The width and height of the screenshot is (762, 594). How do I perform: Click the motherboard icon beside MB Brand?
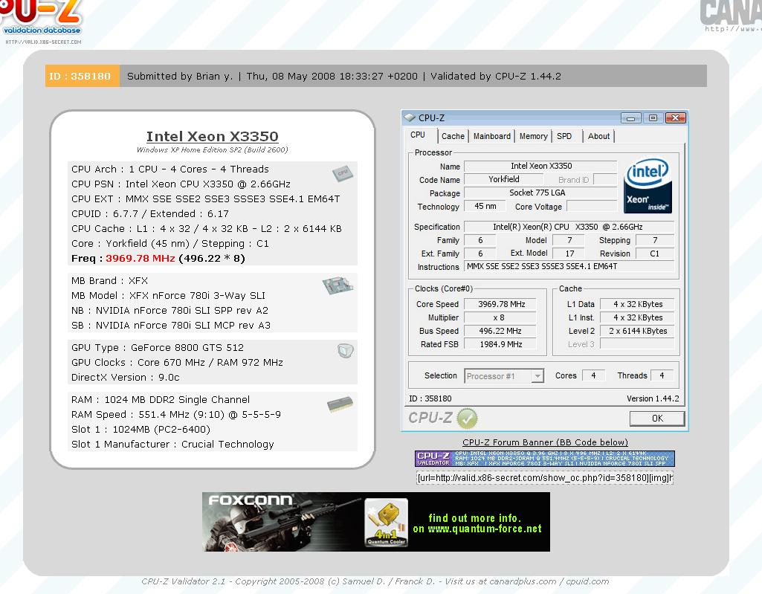[x=338, y=285]
